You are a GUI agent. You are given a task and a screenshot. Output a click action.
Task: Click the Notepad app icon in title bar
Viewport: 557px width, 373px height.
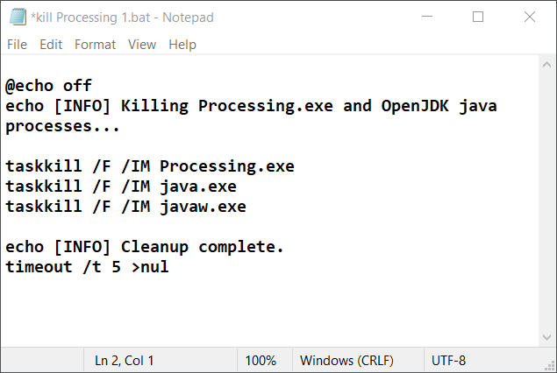tap(15, 17)
